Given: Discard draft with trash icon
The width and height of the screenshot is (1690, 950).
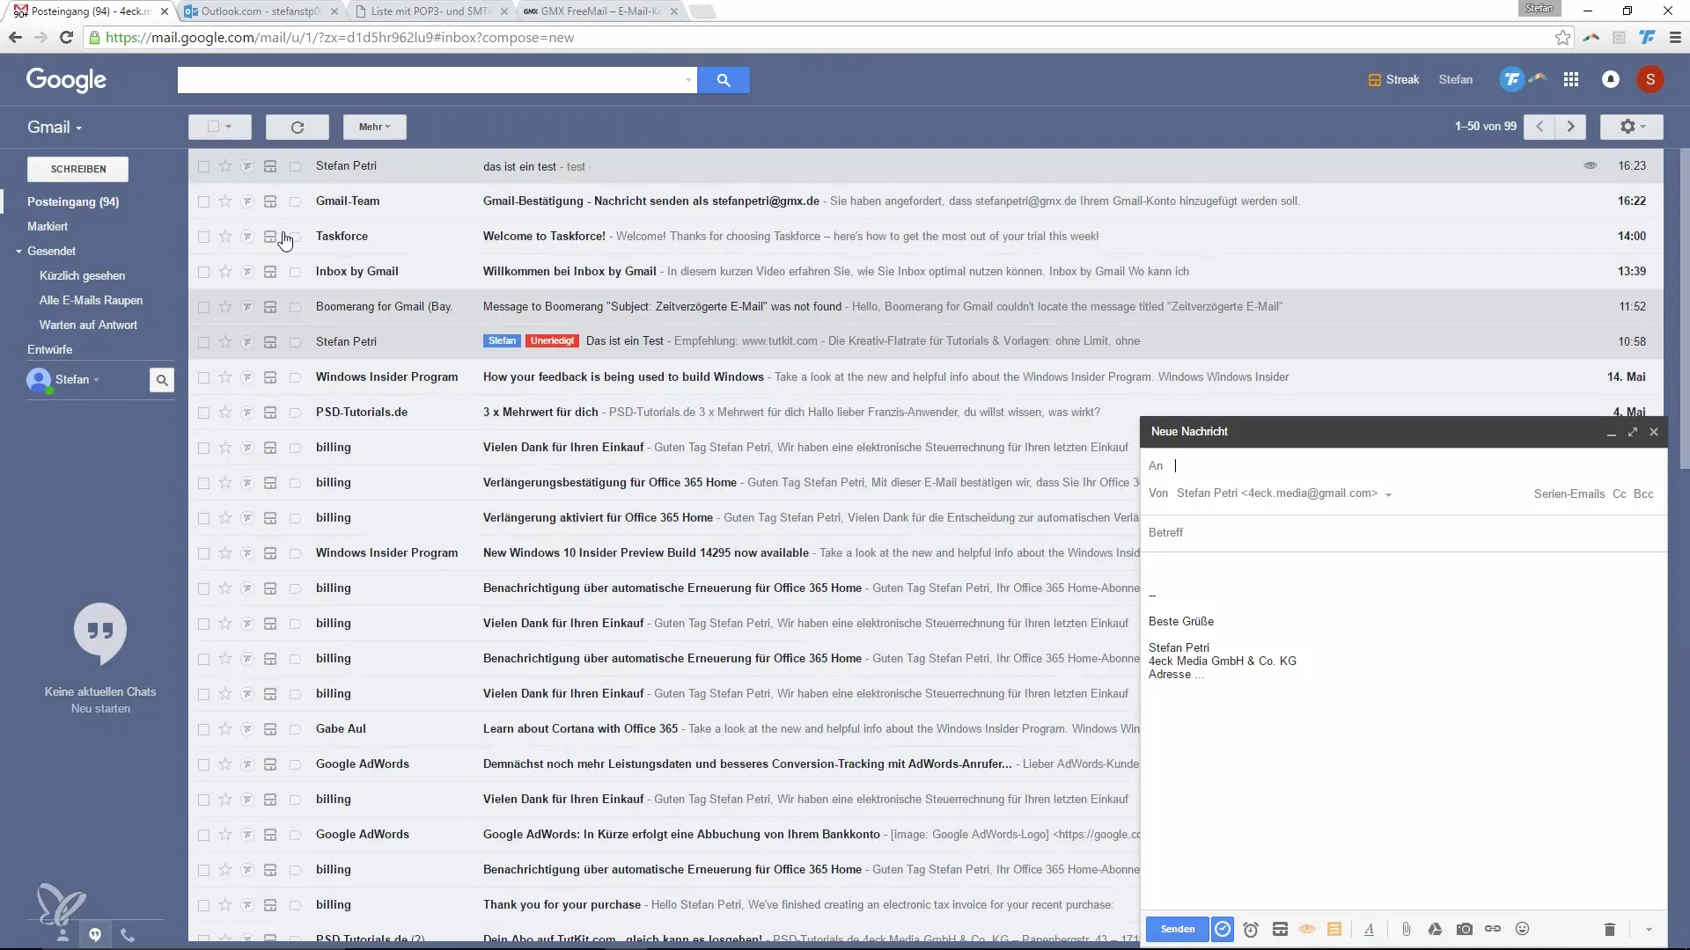Looking at the screenshot, I should (x=1610, y=930).
